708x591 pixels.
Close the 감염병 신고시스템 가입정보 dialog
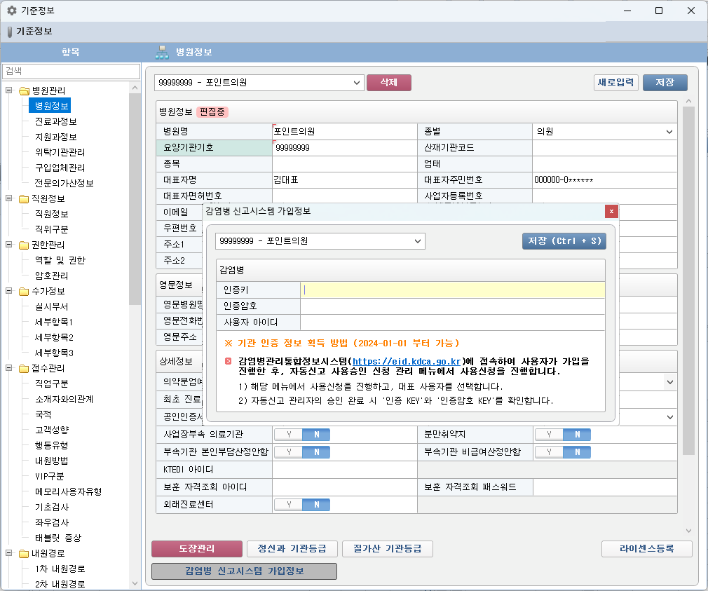click(611, 211)
